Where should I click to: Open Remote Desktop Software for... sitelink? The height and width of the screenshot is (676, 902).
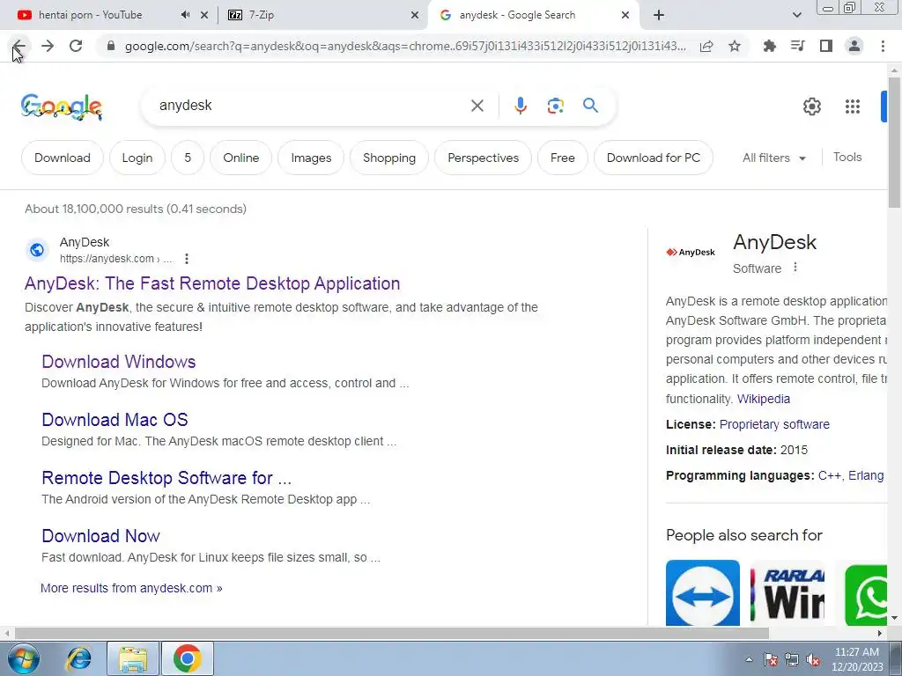166,478
